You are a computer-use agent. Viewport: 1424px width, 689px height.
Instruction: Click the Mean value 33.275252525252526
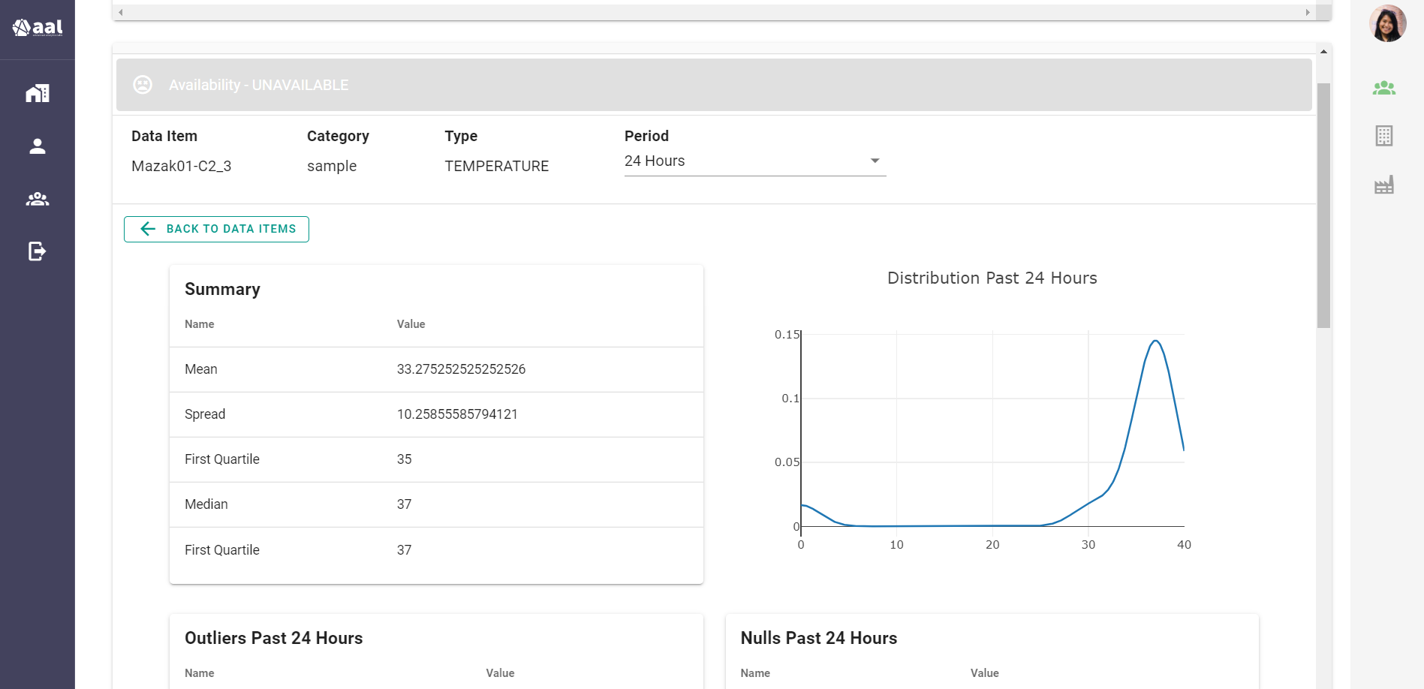click(461, 369)
